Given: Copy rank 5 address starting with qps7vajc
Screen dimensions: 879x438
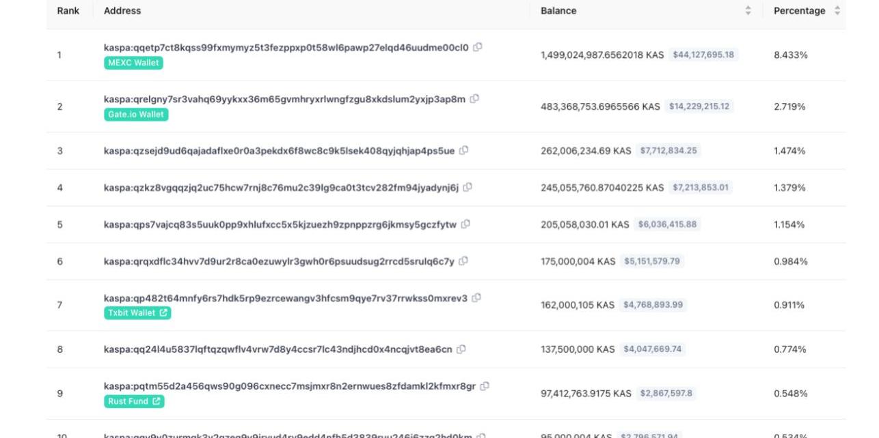Looking at the screenshot, I should coord(465,224).
